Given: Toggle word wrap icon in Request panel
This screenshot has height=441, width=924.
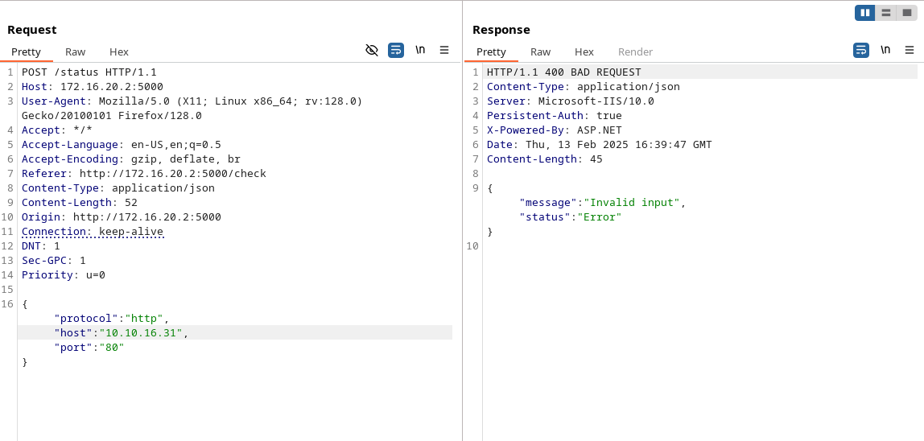Looking at the screenshot, I should (396, 50).
